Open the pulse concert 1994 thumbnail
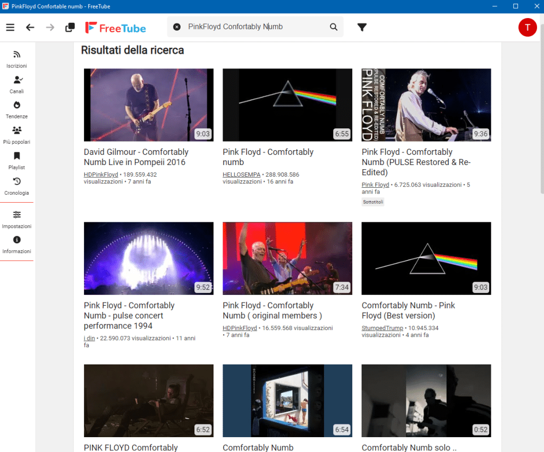Viewport: 544px width, 452px height. click(x=149, y=258)
